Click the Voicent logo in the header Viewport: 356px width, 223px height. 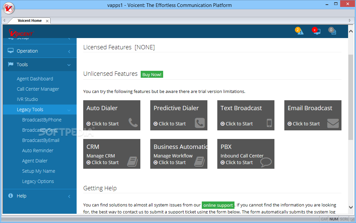click(21, 33)
